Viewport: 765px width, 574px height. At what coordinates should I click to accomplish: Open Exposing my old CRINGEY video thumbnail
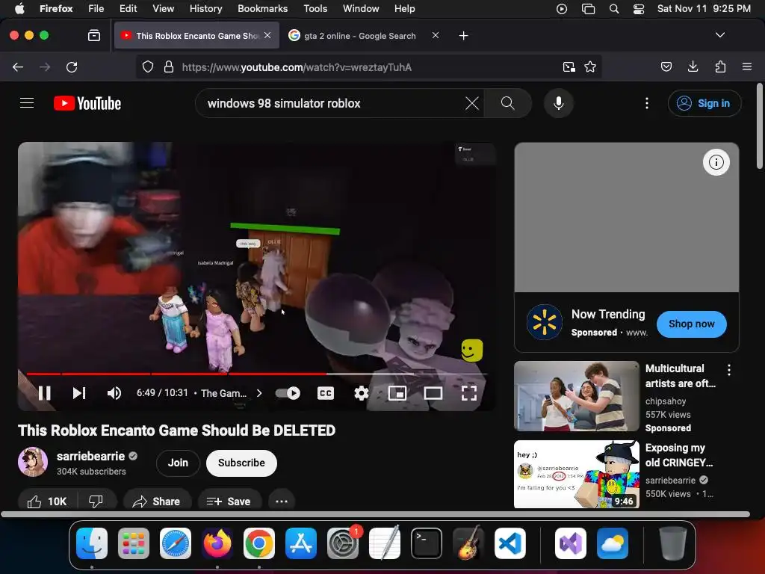click(x=577, y=475)
